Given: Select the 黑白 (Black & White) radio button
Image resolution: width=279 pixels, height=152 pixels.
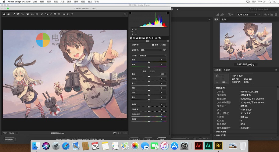Looking at the screenshot, I should [x=161, y=45].
